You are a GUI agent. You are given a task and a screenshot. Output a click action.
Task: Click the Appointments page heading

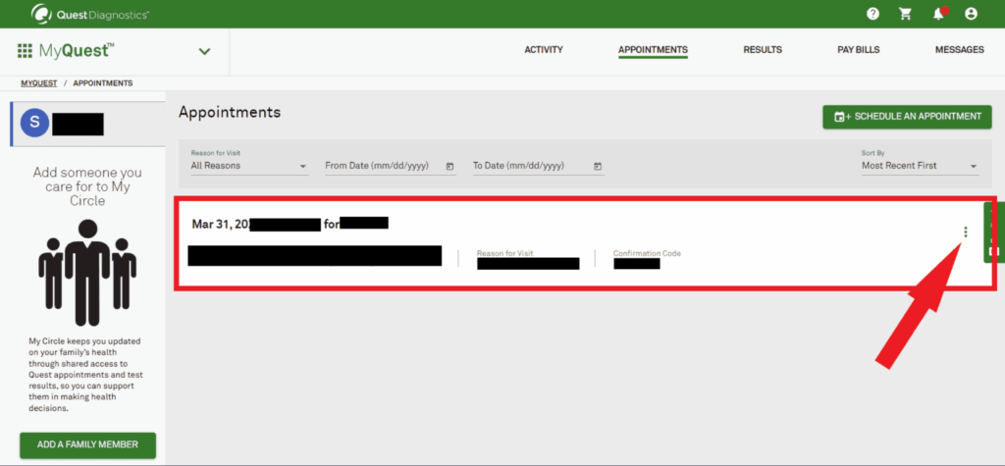[x=230, y=112]
